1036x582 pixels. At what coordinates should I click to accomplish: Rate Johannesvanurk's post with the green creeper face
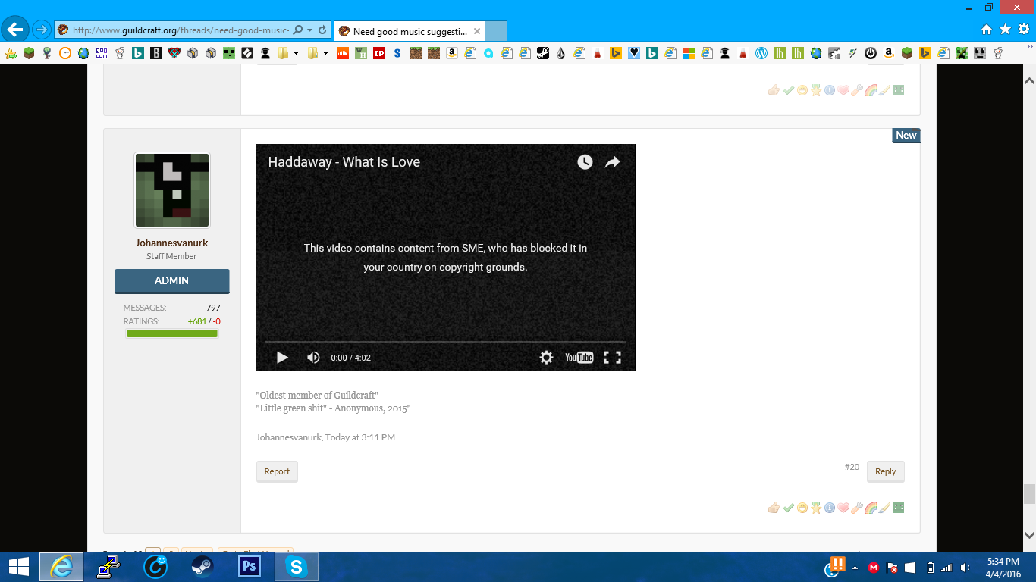point(899,508)
